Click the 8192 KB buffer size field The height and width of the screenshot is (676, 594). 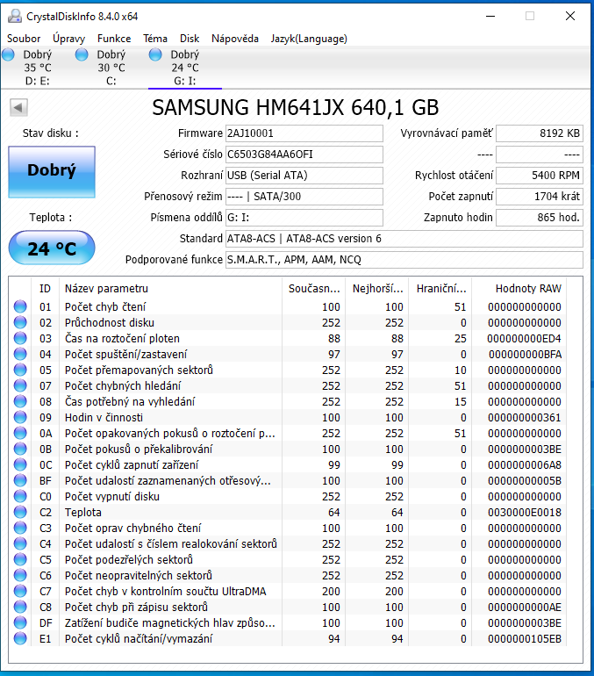(x=540, y=133)
